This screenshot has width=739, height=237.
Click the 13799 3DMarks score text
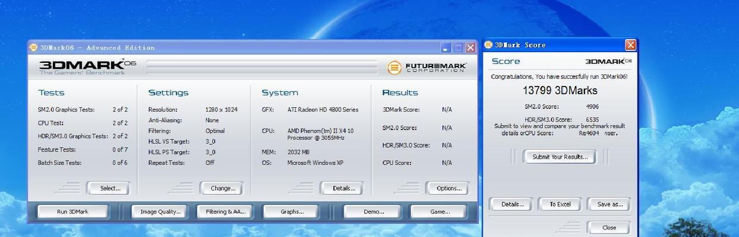click(560, 91)
